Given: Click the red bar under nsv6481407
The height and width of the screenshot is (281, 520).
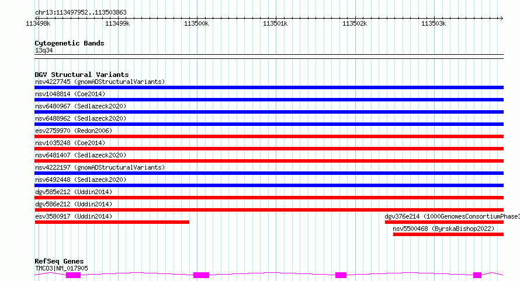Looking at the screenshot, I should pyautogui.click(x=269, y=161).
